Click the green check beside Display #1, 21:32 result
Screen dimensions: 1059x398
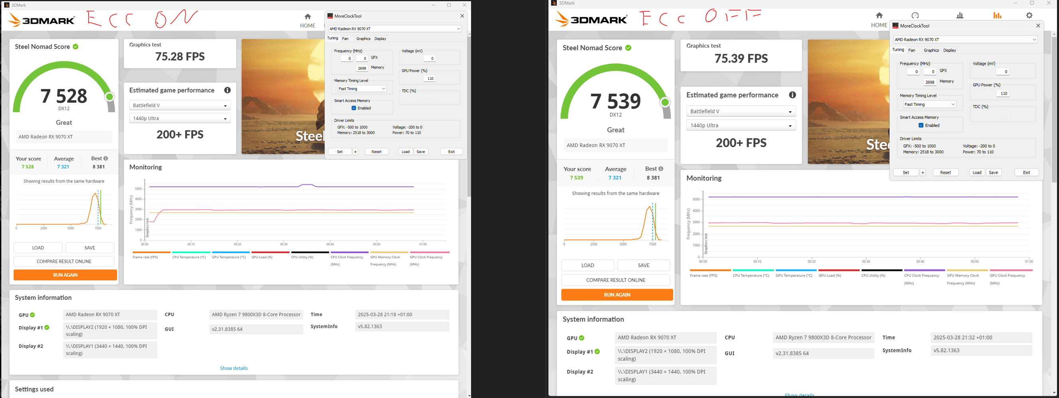click(598, 351)
